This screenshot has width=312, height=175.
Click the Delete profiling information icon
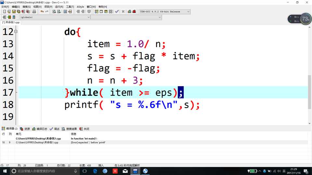[x=134, y=12]
